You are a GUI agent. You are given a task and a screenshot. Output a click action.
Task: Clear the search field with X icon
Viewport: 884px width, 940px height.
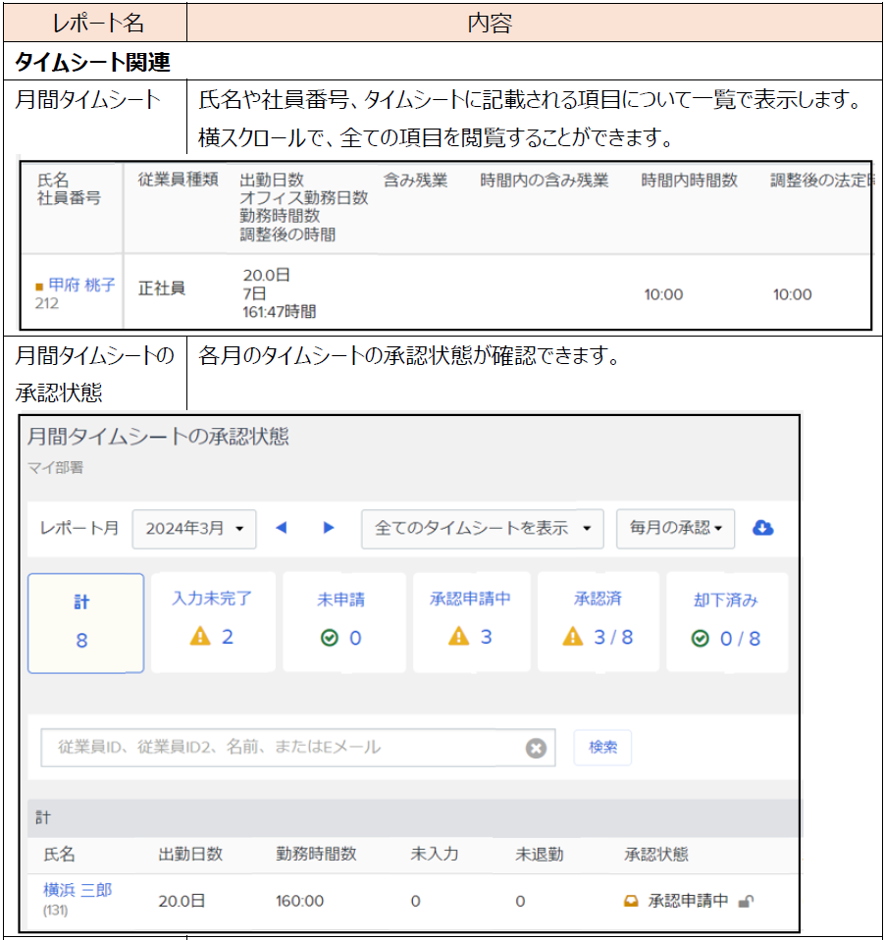(x=536, y=748)
